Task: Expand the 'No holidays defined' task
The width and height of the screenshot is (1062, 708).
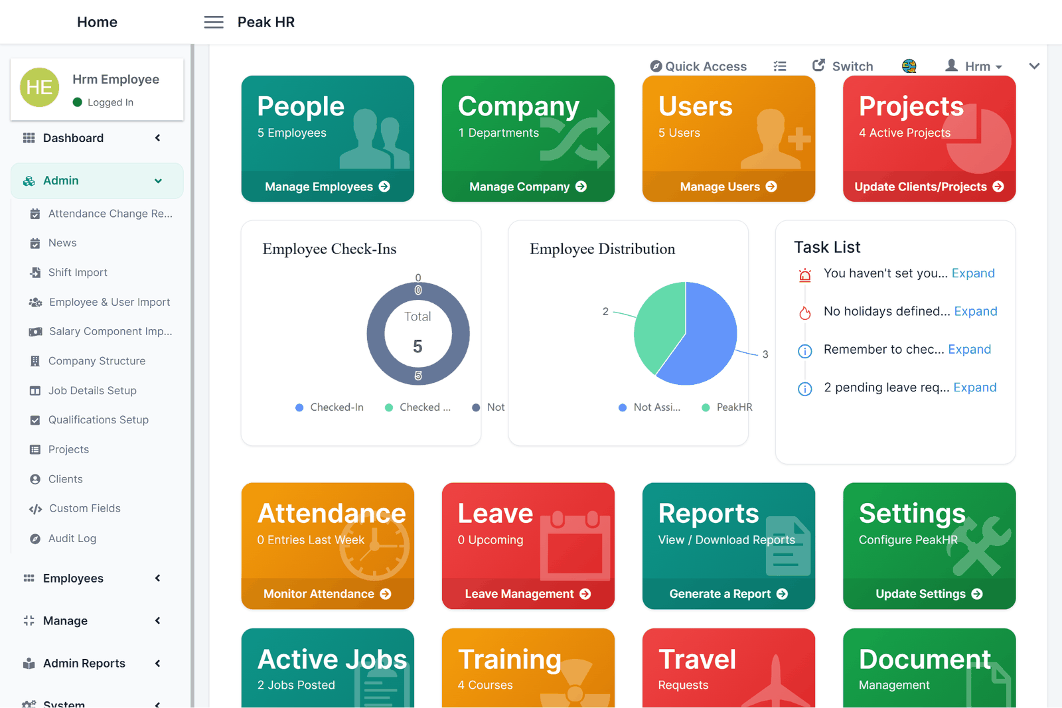Action: click(976, 311)
